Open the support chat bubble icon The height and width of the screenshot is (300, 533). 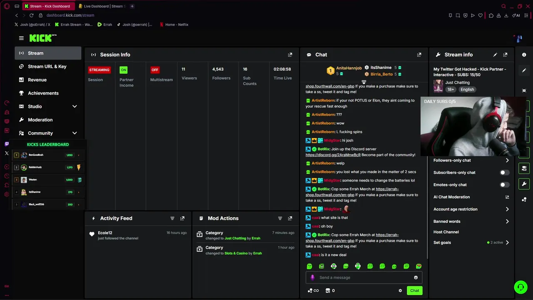click(x=520, y=287)
